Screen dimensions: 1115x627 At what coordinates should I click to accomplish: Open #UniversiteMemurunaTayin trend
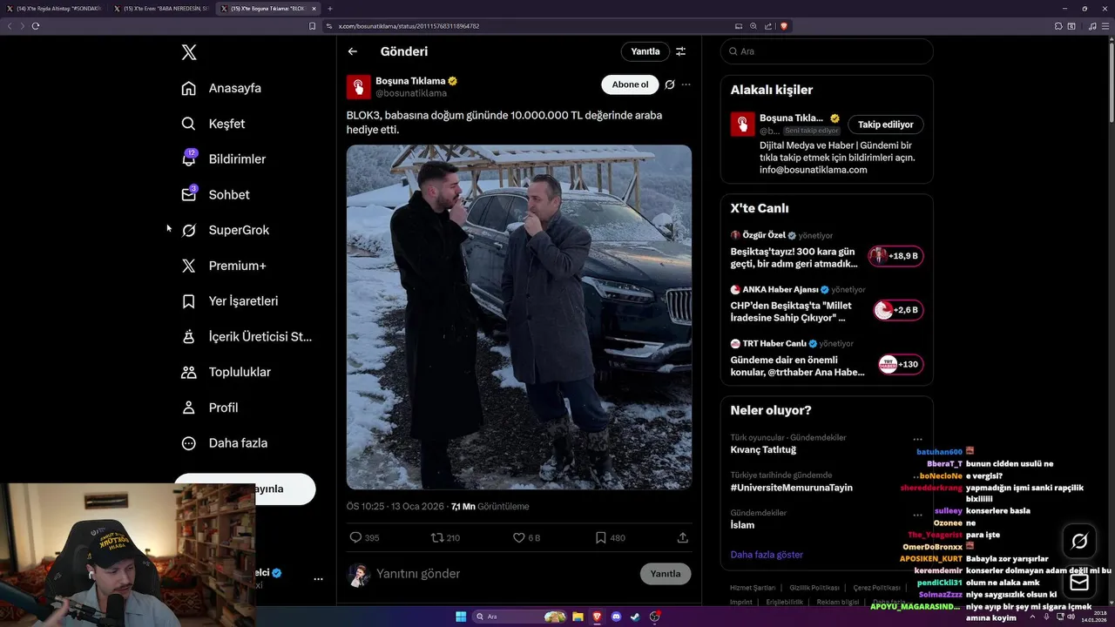pyautogui.click(x=792, y=488)
